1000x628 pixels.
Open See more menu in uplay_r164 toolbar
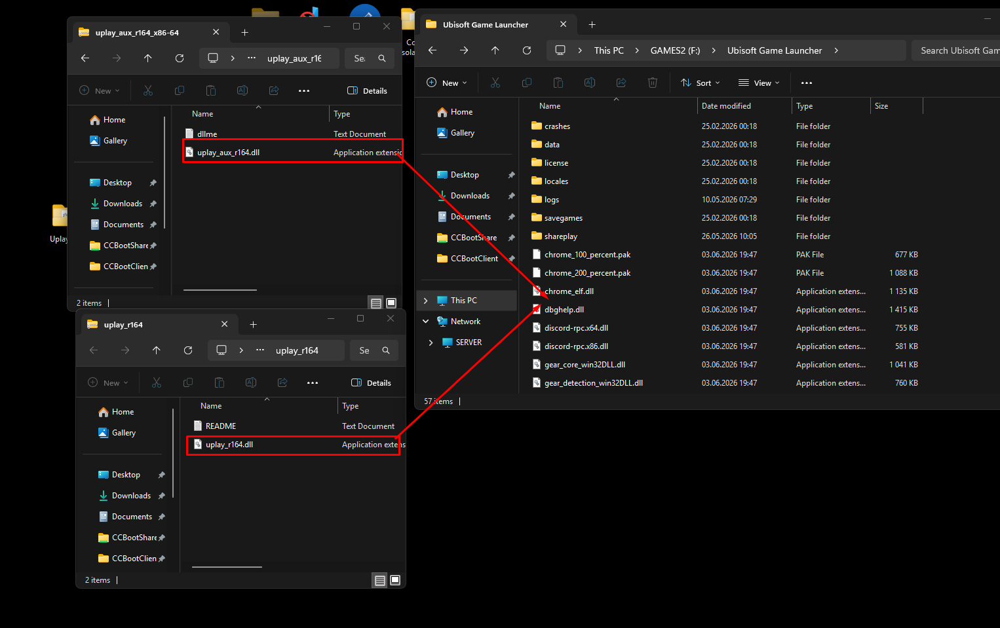[x=313, y=382]
